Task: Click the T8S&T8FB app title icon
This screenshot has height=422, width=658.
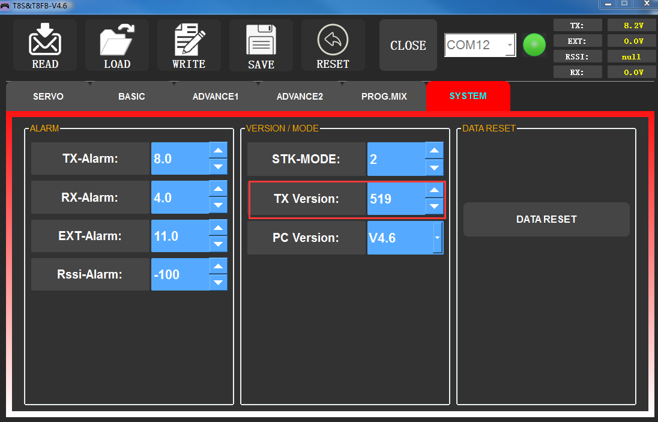Action: [x=5, y=6]
